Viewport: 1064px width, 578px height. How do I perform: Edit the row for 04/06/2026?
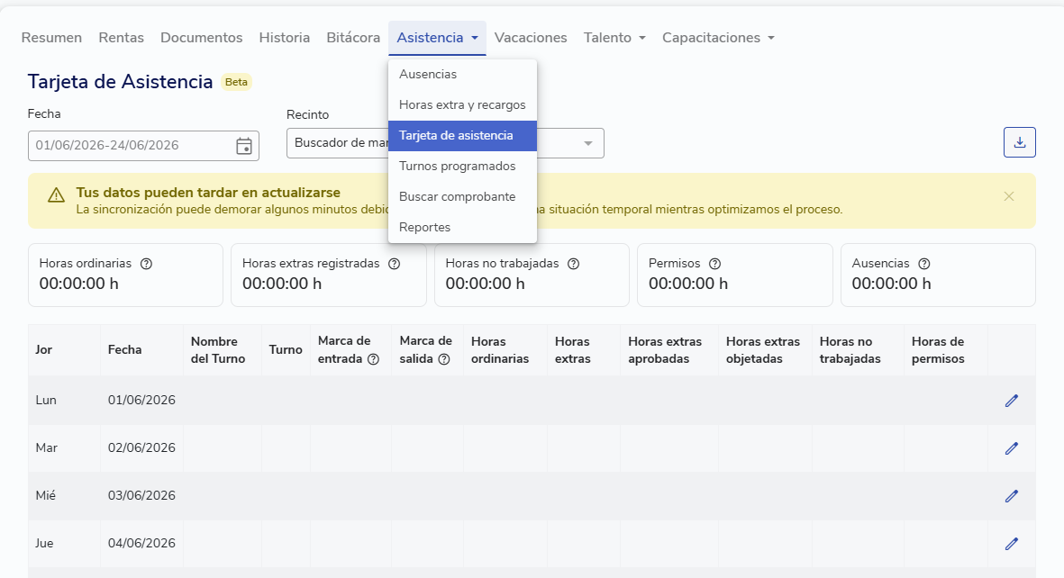coord(1011,544)
